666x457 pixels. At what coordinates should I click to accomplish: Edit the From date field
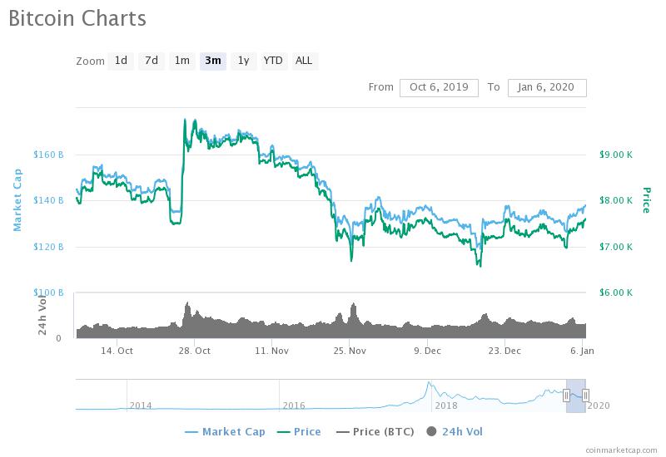[x=439, y=87]
